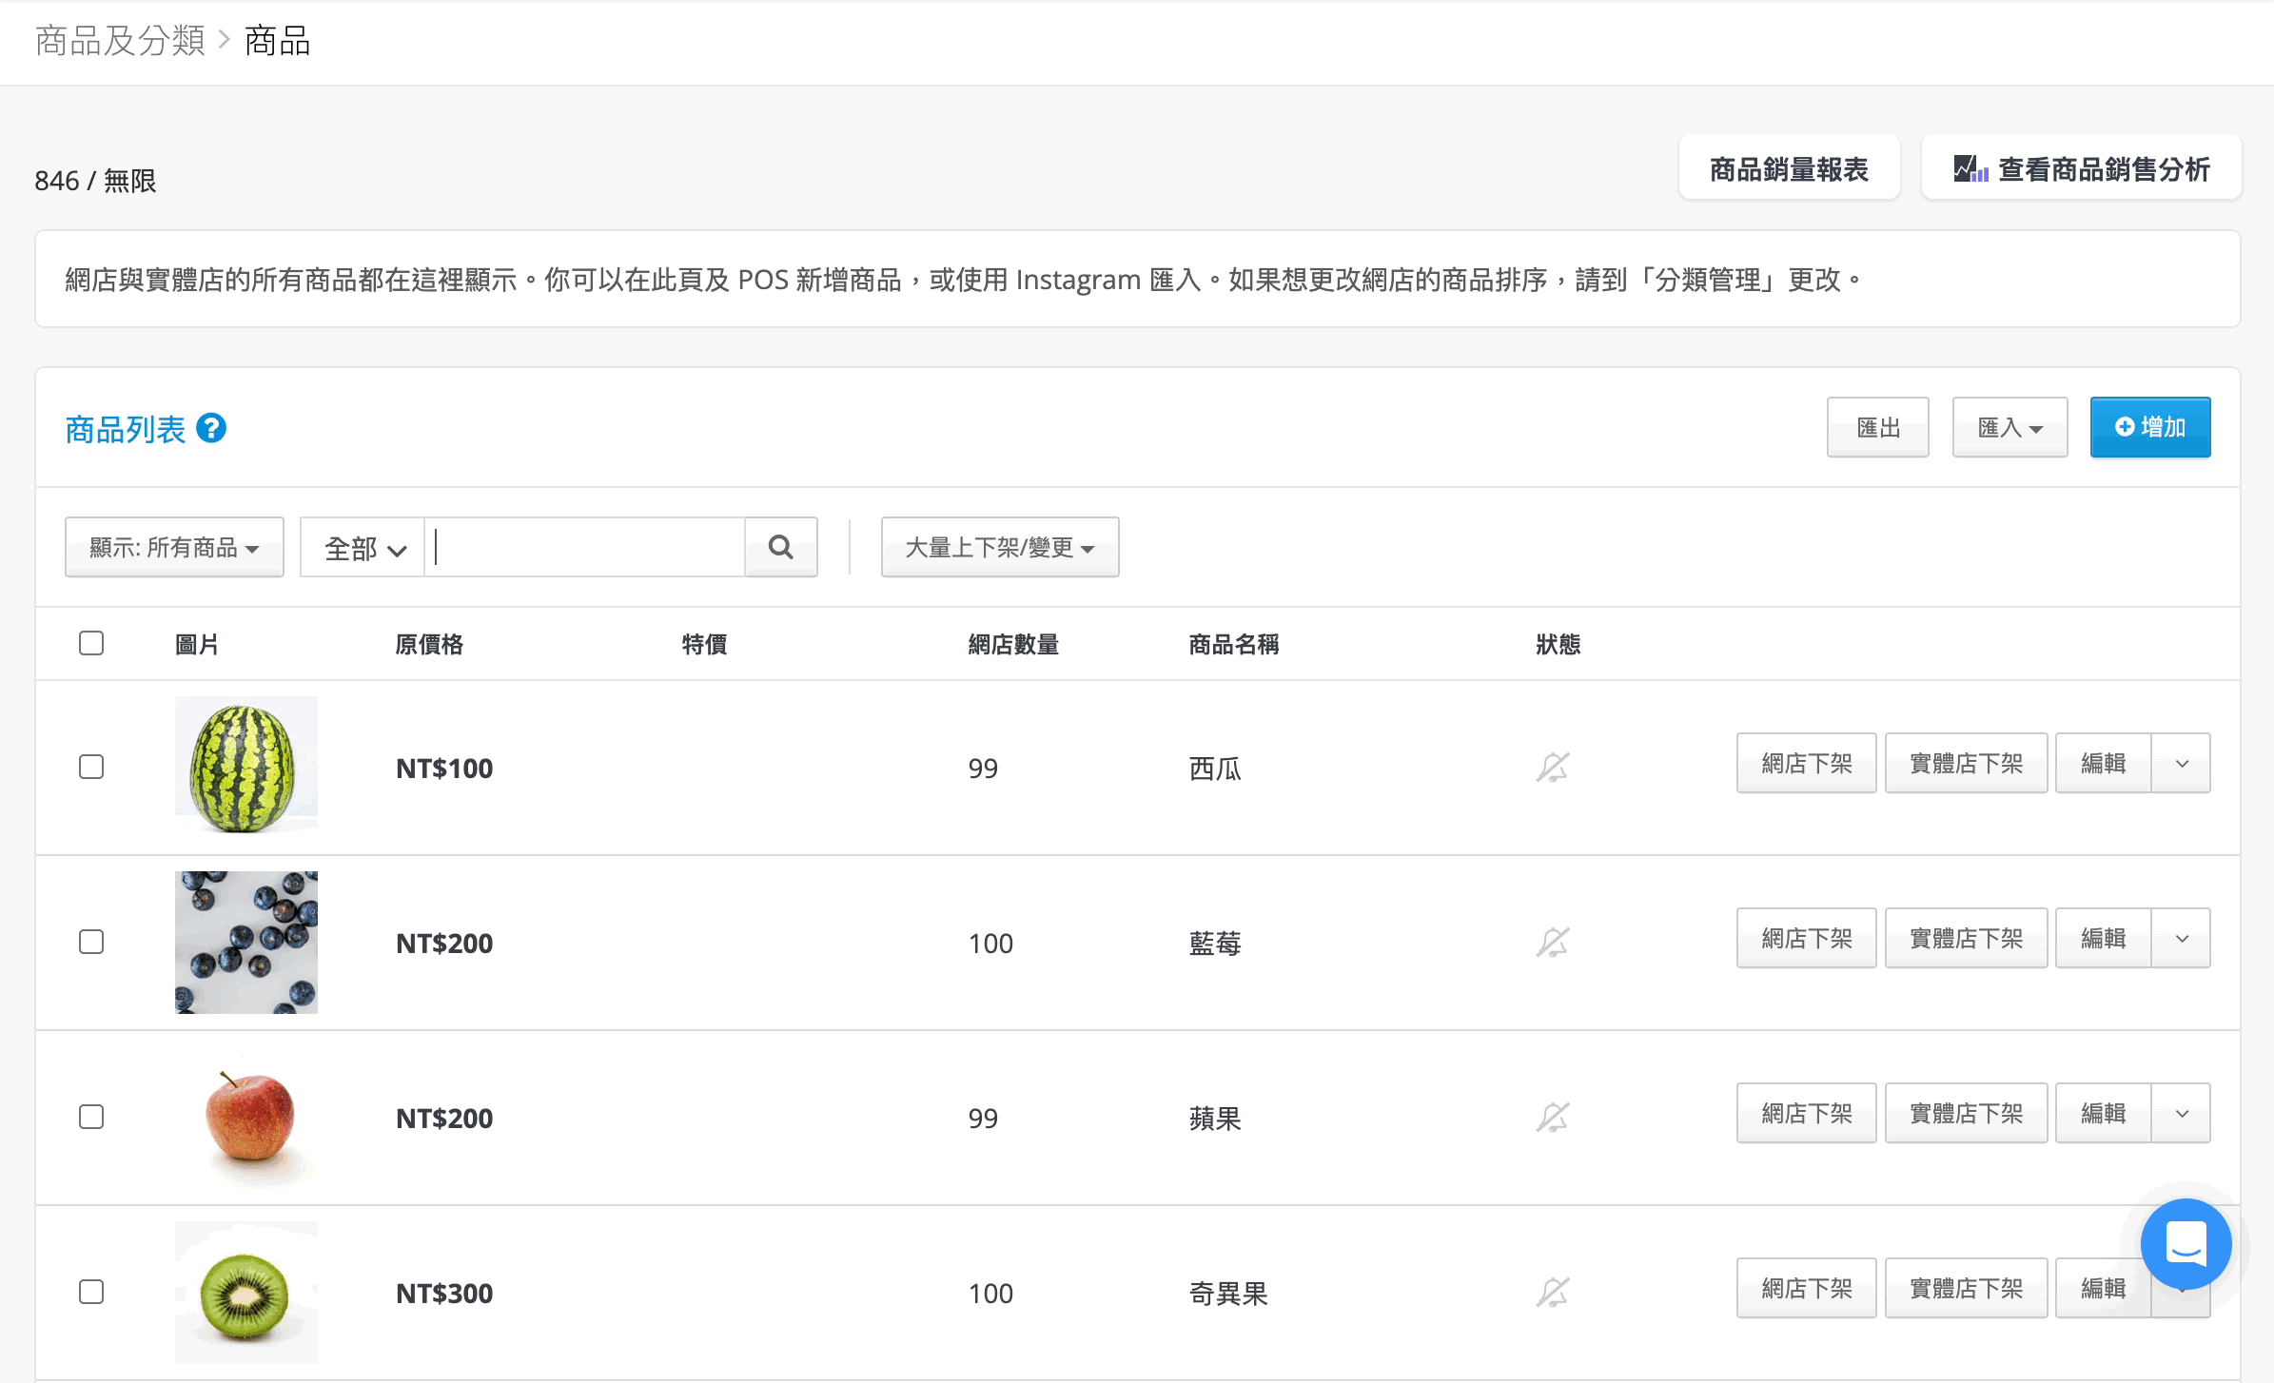Click 網店下架 for 藍莓
Viewport: 2274px width, 1383px height.
[x=1806, y=938]
